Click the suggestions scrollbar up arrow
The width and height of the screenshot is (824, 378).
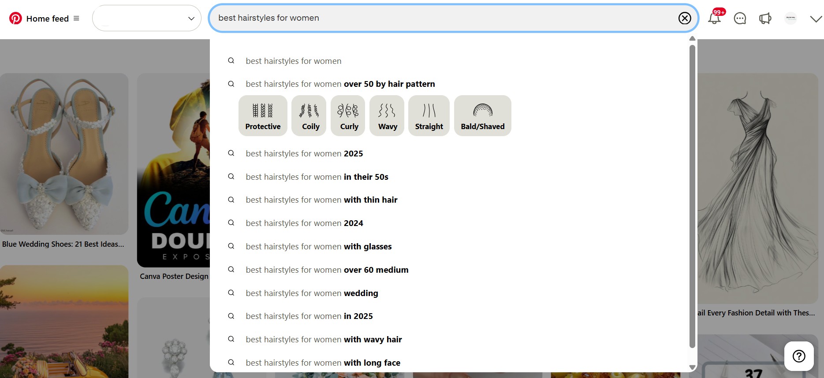click(x=692, y=39)
